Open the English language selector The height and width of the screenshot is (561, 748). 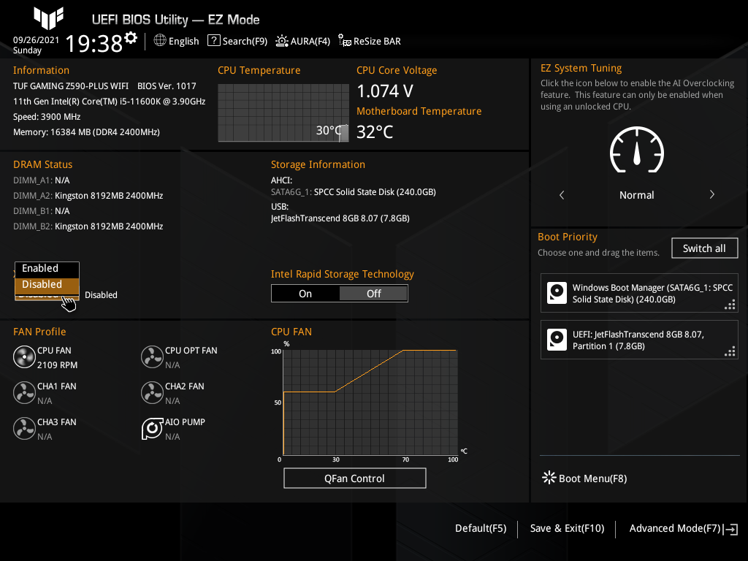click(x=176, y=41)
